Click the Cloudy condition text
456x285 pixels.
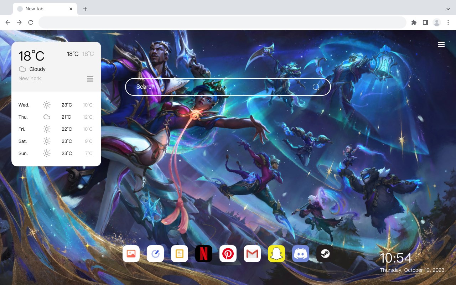pos(37,69)
